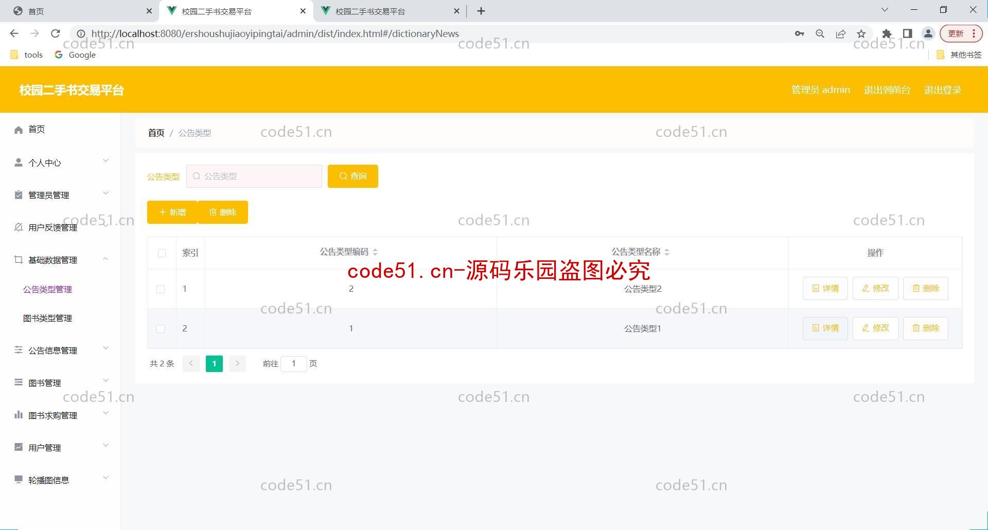
Task: Open the saved passwords key icon
Action: point(799,33)
